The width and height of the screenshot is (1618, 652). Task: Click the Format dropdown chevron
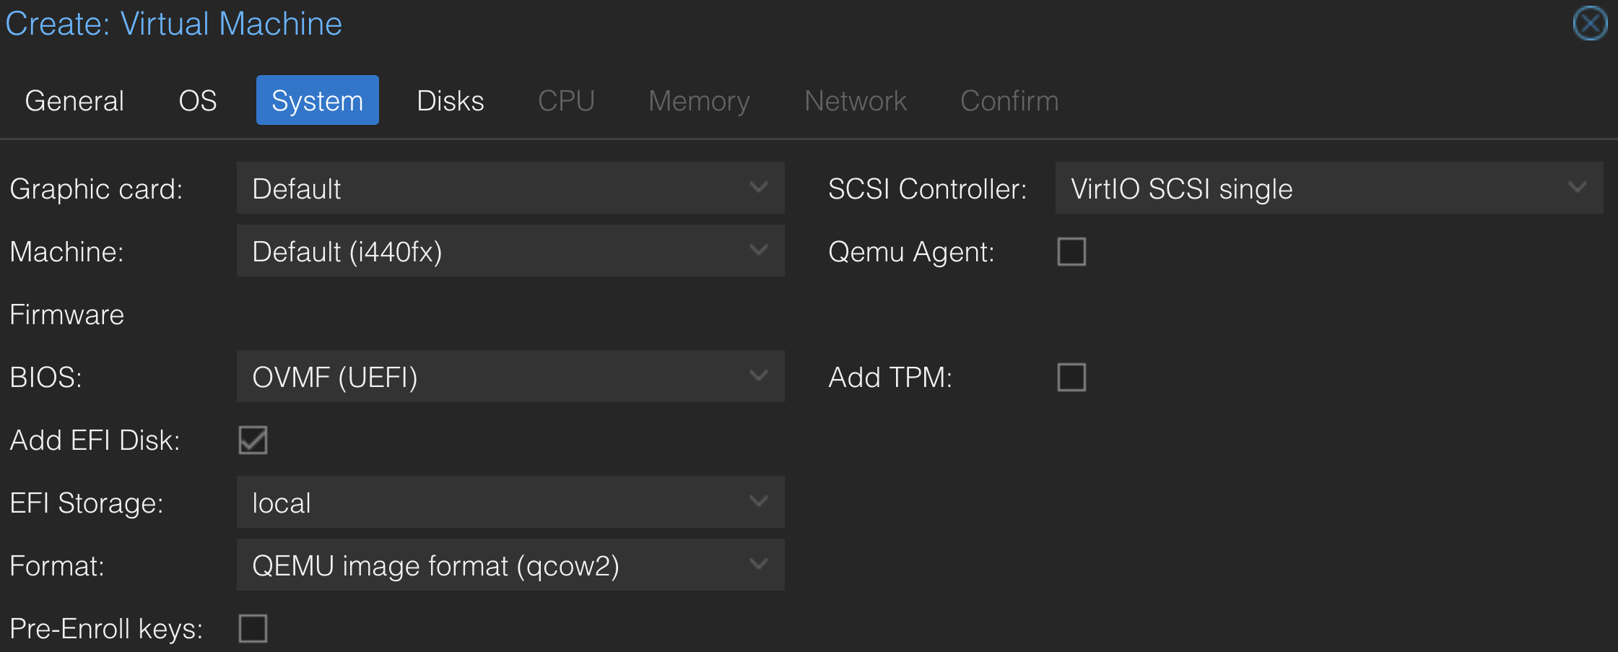point(758,565)
